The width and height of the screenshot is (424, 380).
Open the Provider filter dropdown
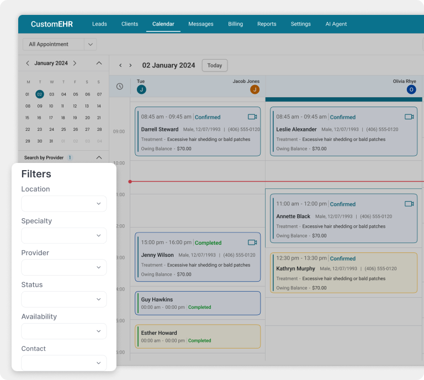[64, 267]
